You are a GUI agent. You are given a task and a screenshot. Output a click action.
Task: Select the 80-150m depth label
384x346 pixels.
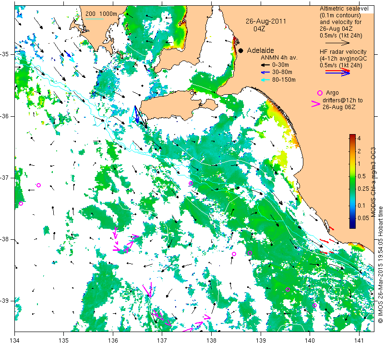point(284,80)
